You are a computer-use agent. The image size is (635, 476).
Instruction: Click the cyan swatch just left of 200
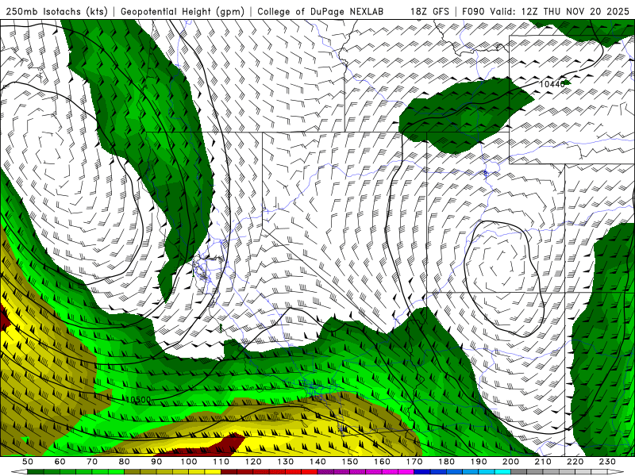503,472
